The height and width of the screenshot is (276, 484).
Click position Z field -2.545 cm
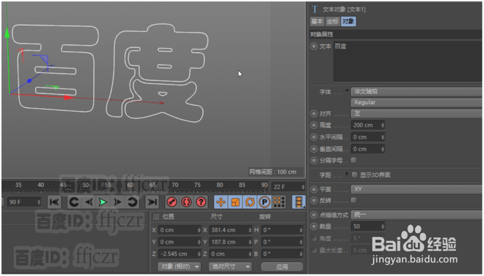(x=177, y=254)
